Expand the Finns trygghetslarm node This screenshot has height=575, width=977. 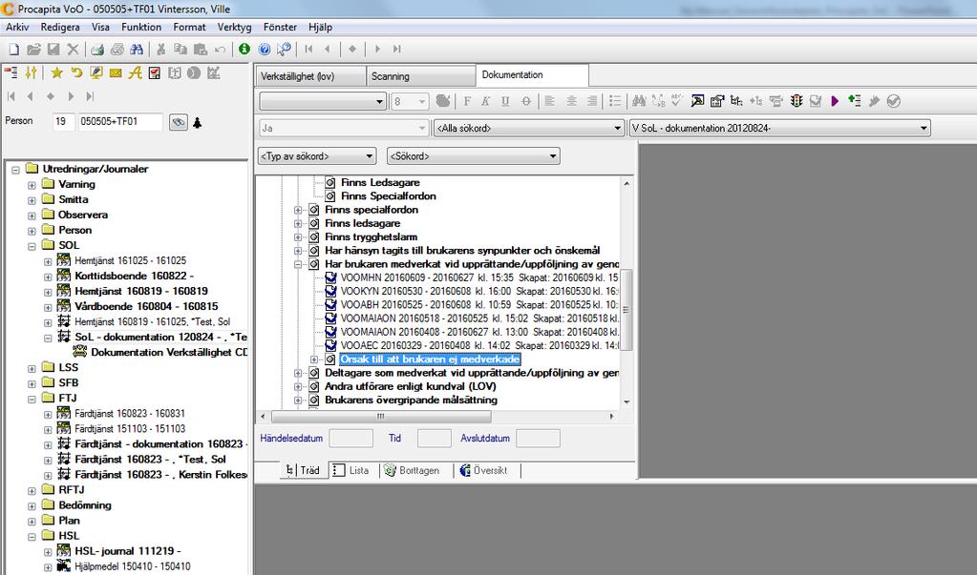(298, 237)
